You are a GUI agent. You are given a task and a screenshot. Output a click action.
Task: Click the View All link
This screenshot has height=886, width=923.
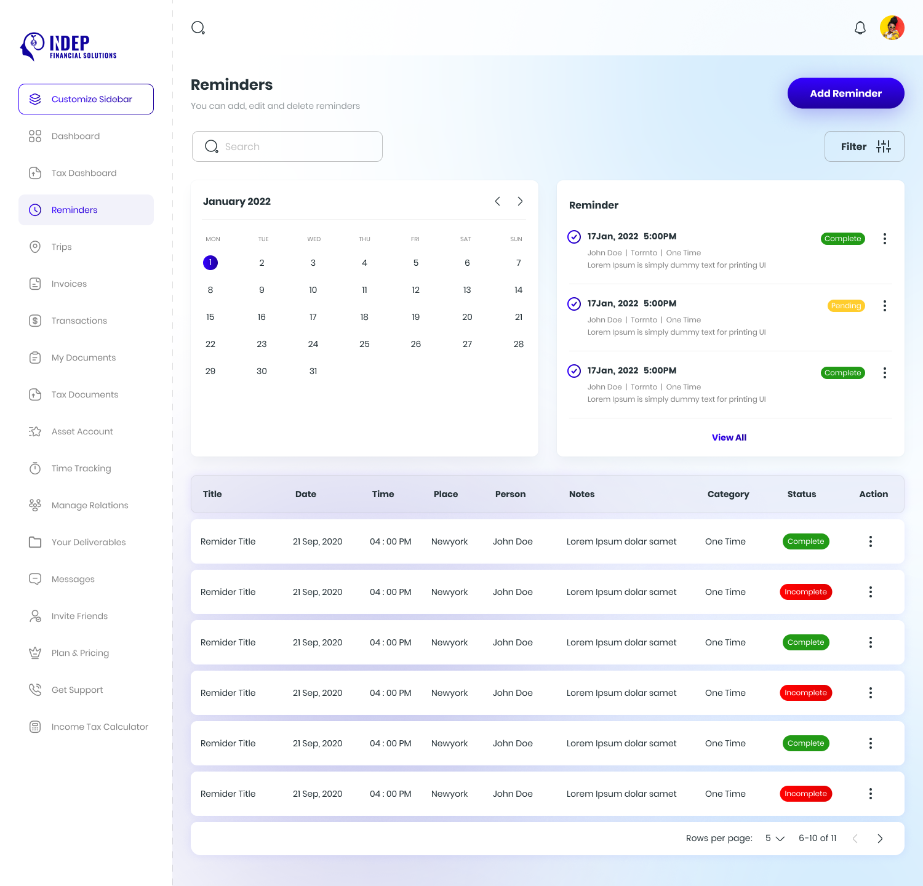click(x=729, y=437)
